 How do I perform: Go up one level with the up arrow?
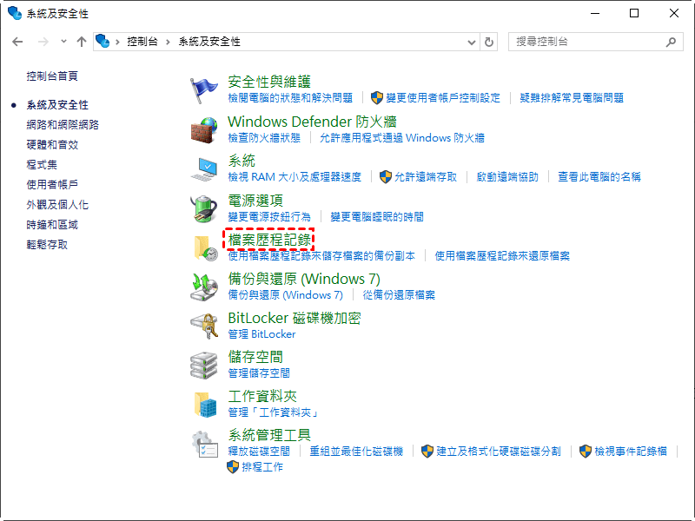[81, 42]
